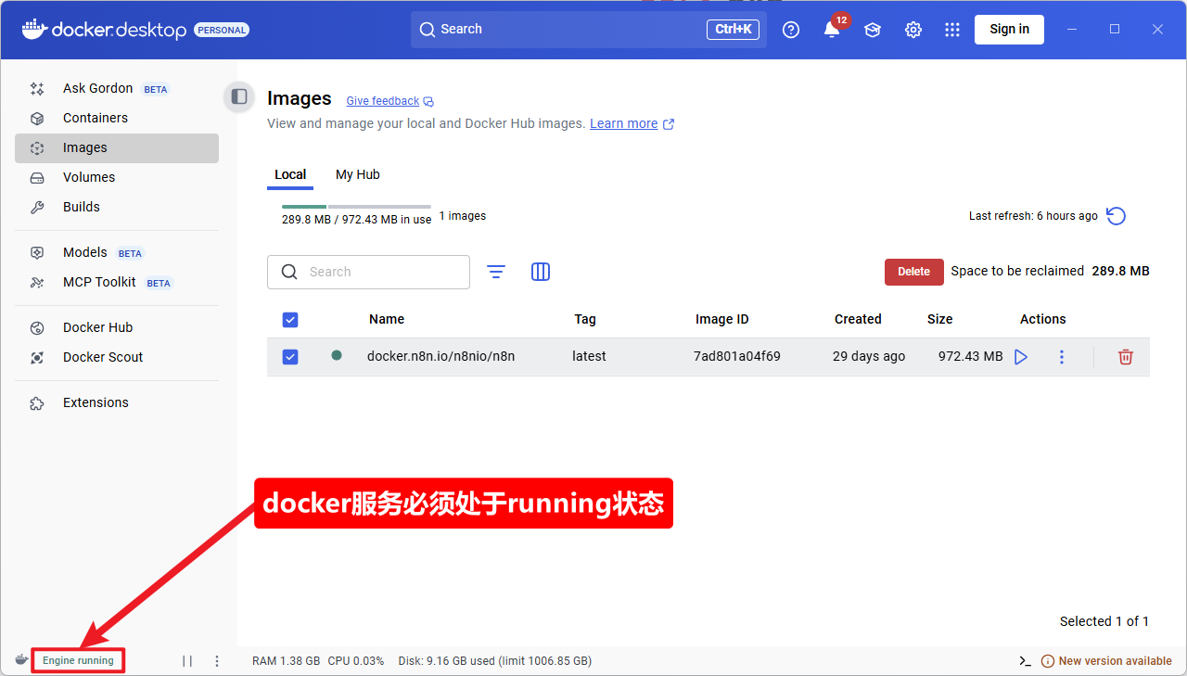
Task: Open Extensions in sidebar
Action: click(x=117, y=402)
